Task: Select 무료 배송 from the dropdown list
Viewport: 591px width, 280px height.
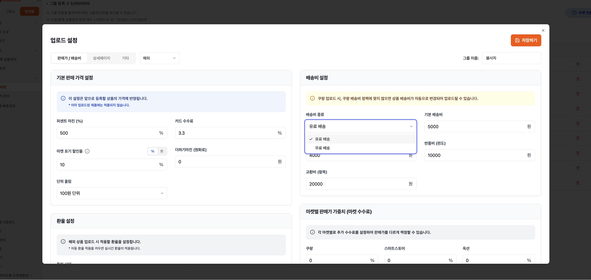Action: 323,148
